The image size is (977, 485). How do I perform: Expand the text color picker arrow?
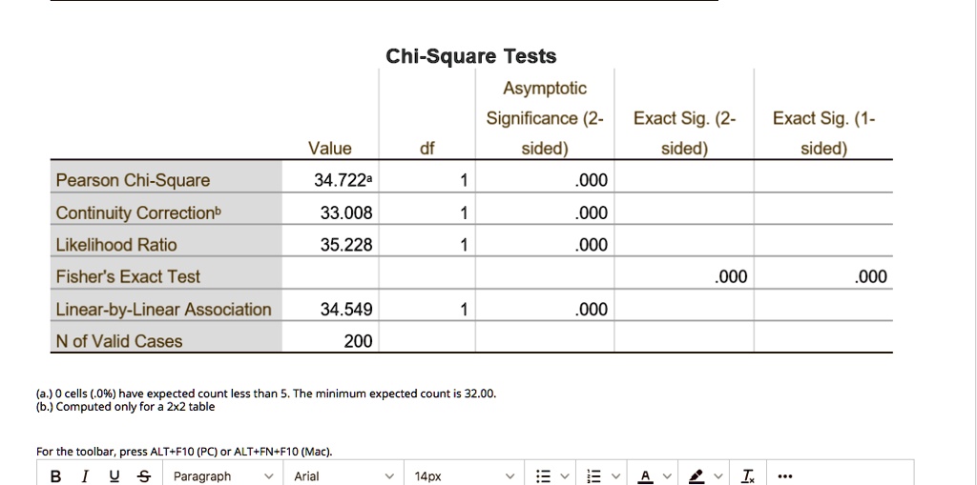tap(667, 476)
